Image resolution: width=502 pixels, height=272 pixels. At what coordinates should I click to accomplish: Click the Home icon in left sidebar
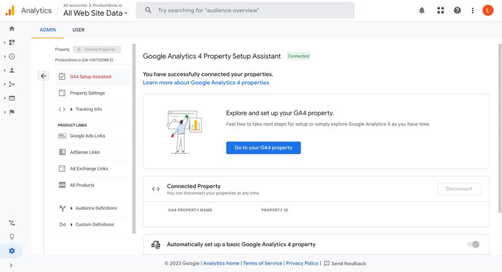(11, 29)
